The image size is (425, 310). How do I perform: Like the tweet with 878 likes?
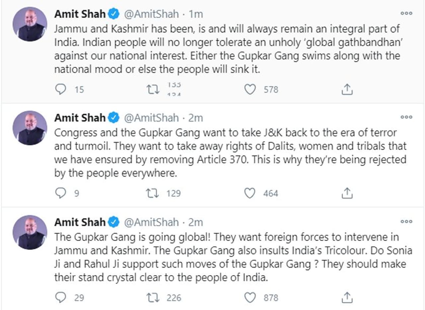(250, 297)
